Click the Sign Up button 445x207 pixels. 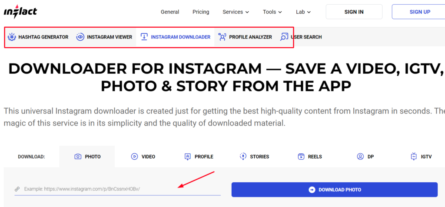click(419, 12)
